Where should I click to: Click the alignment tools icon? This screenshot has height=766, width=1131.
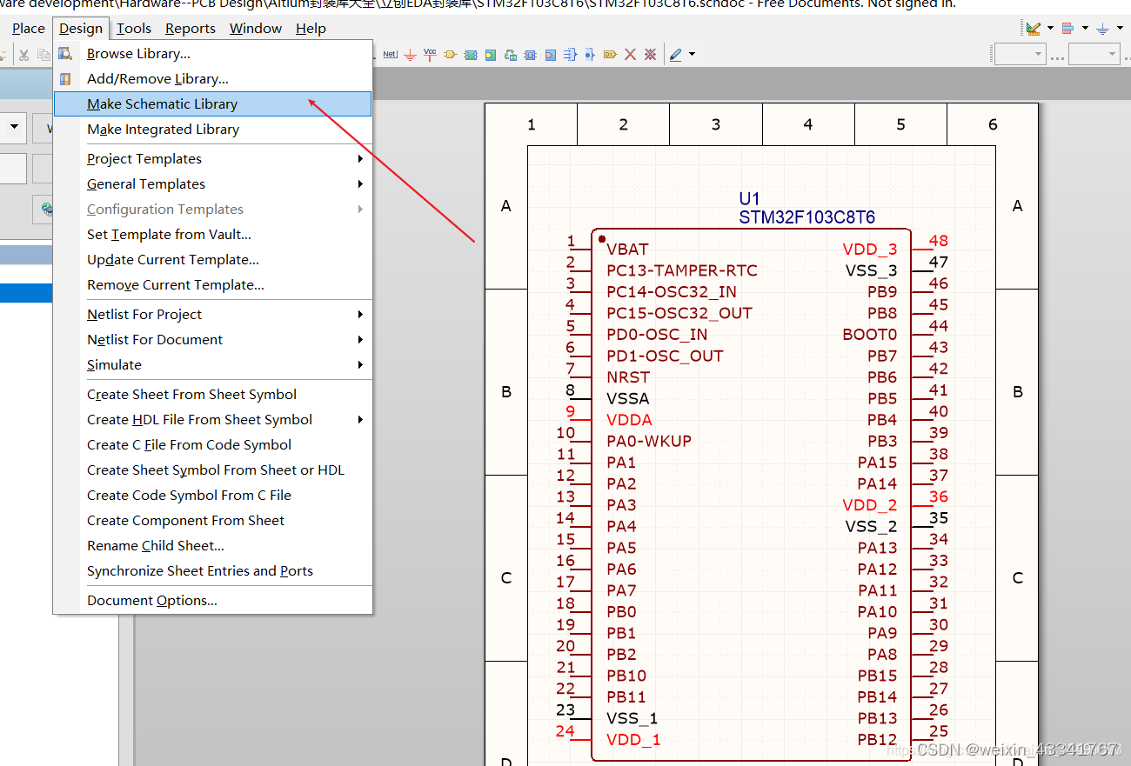[x=1067, y=28]
